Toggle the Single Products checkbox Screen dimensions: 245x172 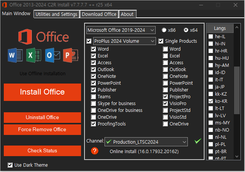click(x=161, y=41)
